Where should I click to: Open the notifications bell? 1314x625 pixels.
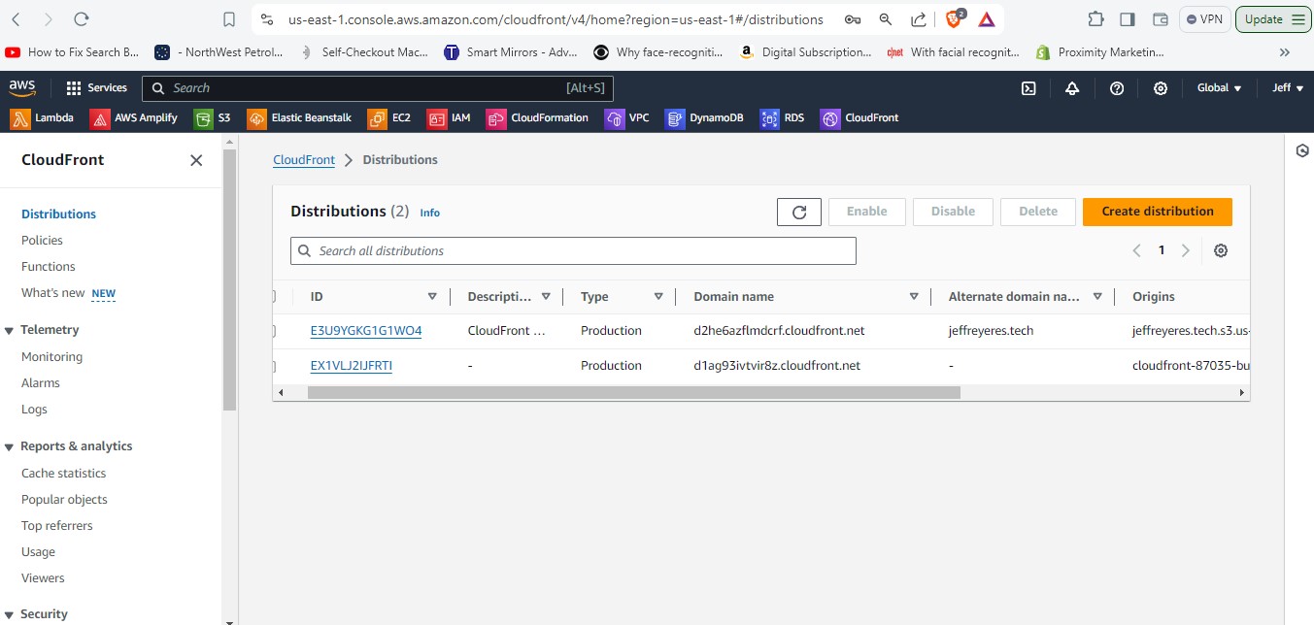point(1072,88)
